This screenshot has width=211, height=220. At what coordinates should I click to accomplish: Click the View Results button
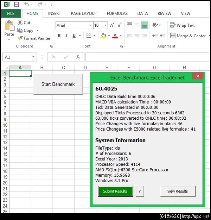[178, 191]
